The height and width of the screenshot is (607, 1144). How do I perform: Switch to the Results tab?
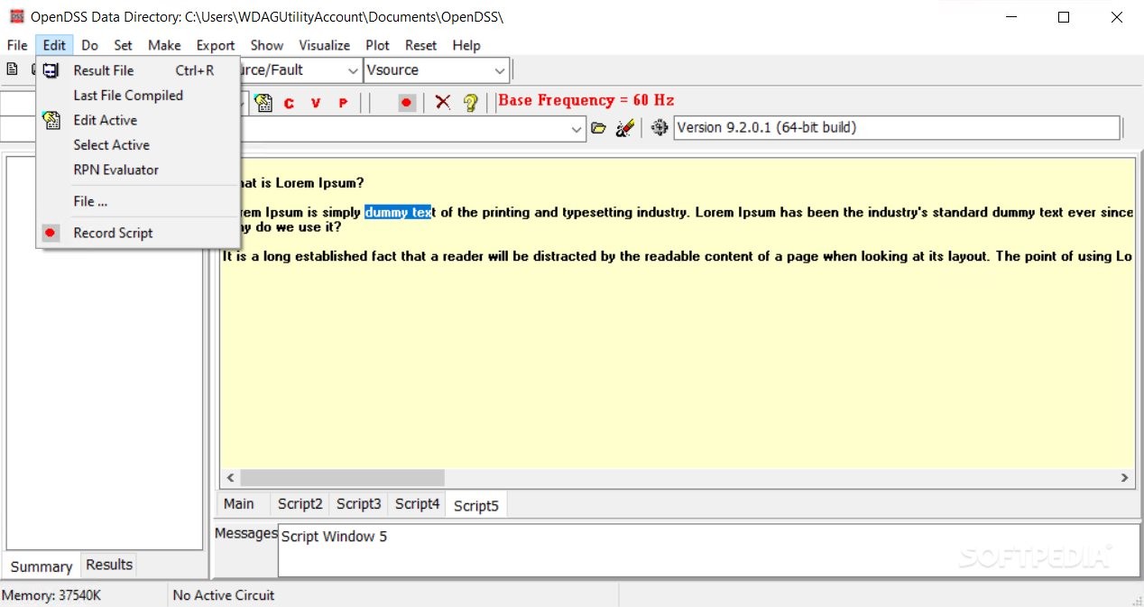tap(109, 565)
